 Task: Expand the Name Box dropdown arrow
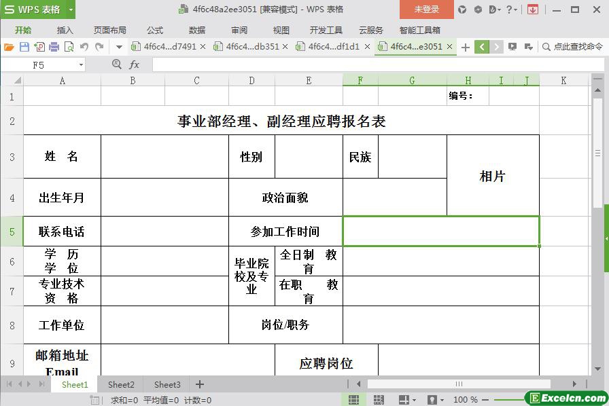pos(81,64)
